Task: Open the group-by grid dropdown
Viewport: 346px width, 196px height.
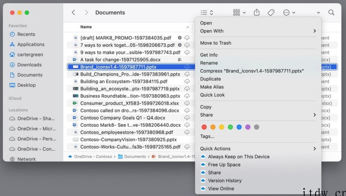Action: [239, 13]
